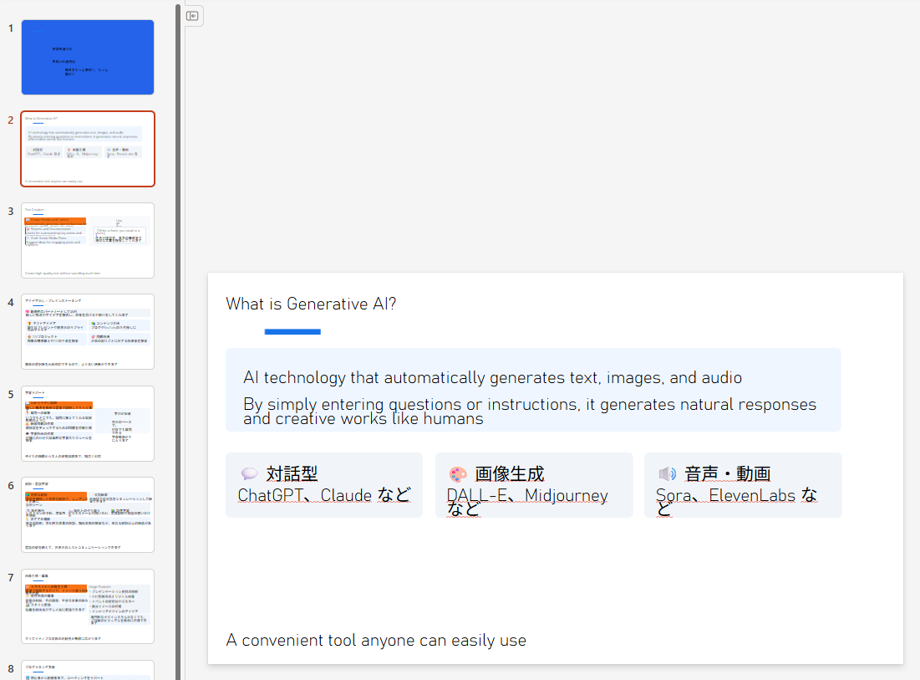
Task: Collapse the slide thumbnail panel
Action: pyautogui.click(x=192, y=16)
